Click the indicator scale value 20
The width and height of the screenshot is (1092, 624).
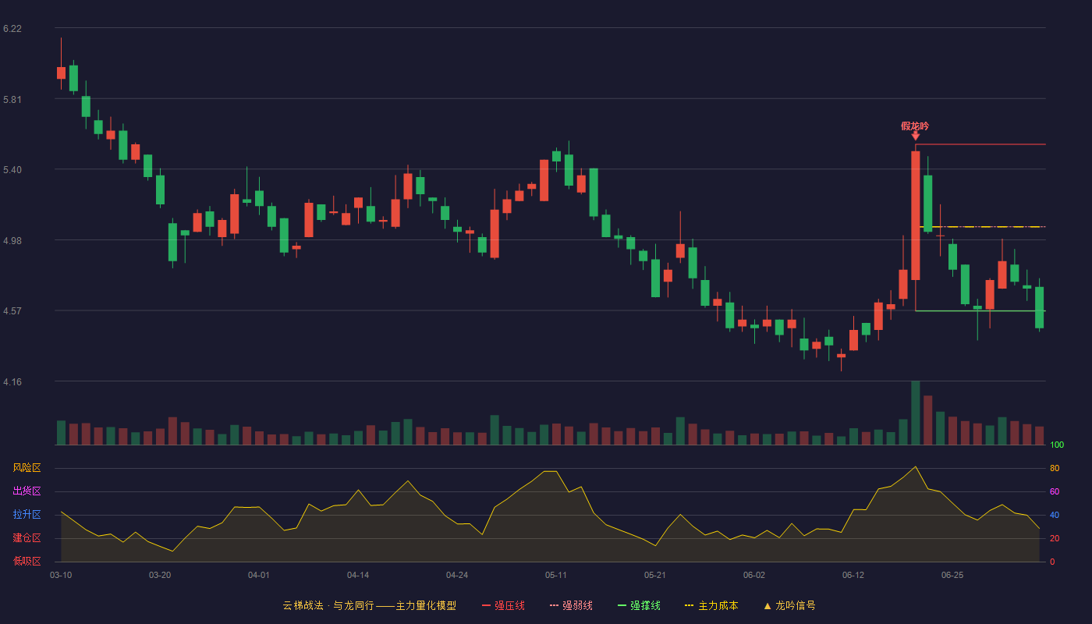pyautogui.click(x=1054, y=538)
